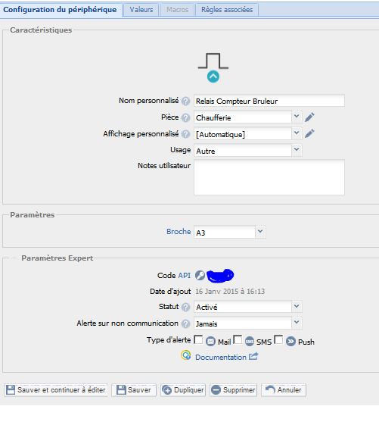
Task: Enable the Mail alert checkbox
Action: click(198, 339)
